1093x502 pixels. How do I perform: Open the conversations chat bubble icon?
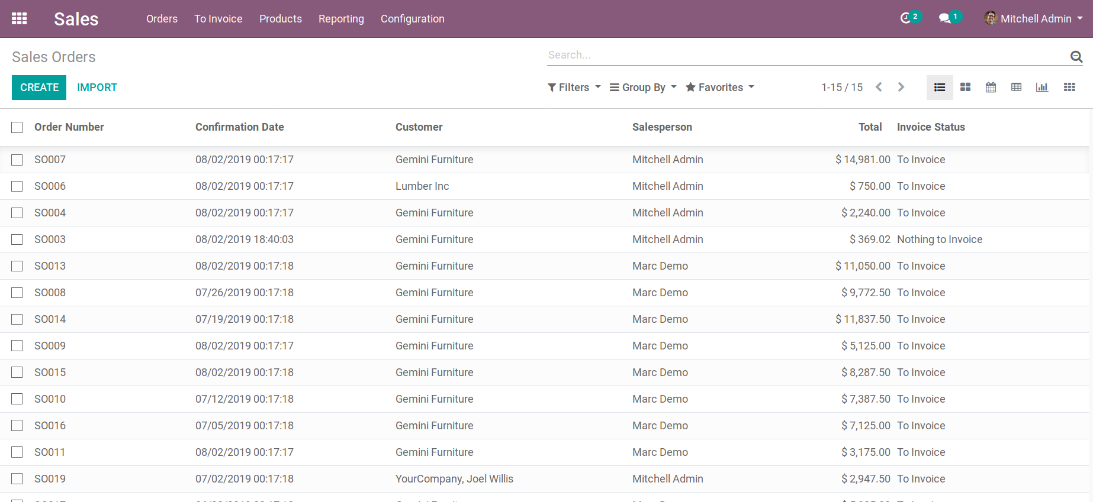point(945,18)
